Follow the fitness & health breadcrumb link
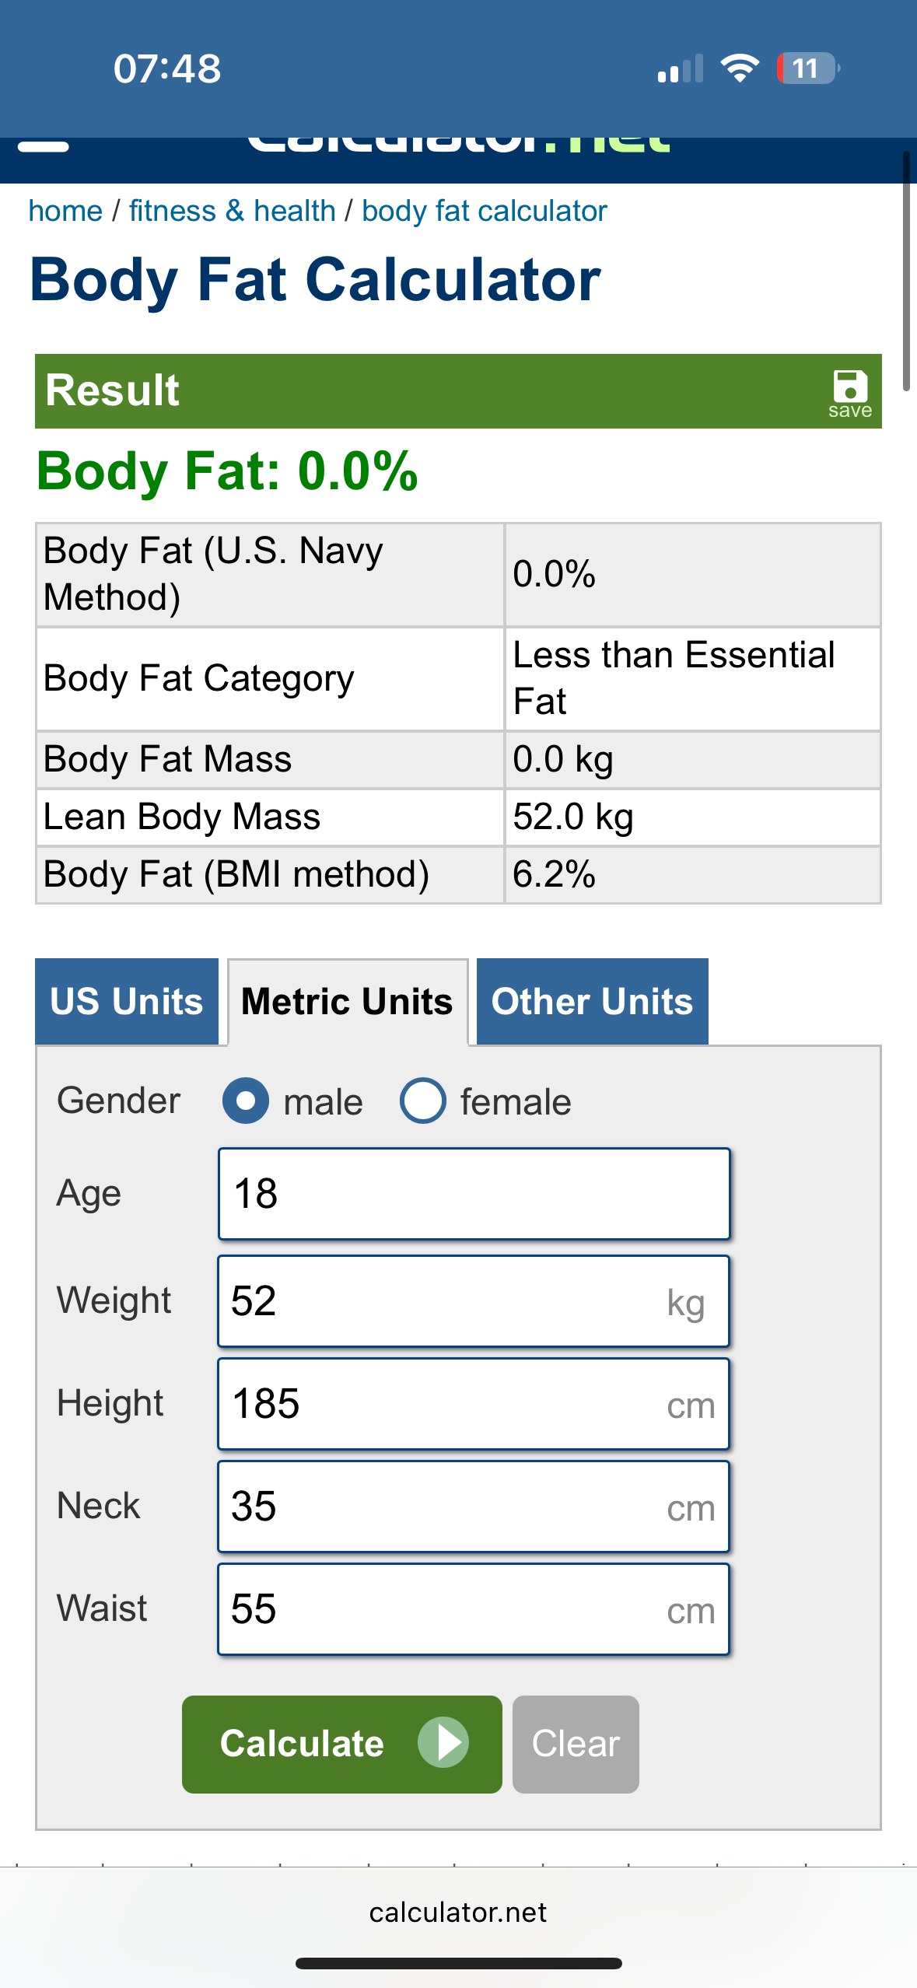The width and height of the screenshot is (917, 1988). pos(232,211)
